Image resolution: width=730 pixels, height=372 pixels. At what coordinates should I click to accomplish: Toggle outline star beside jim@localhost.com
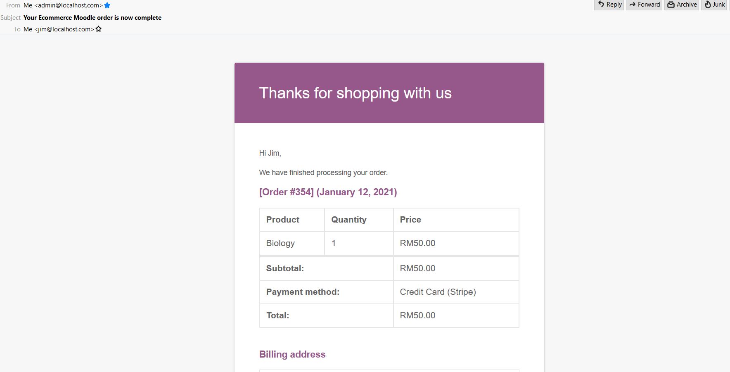coord(99,29)
